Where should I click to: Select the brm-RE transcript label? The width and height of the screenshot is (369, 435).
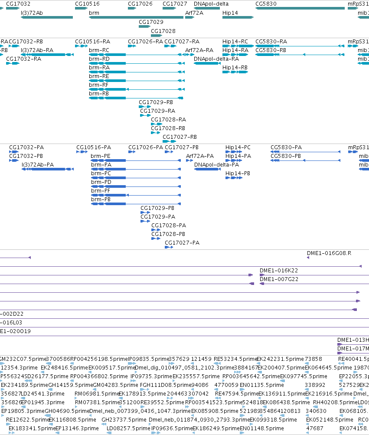point(99,76)
